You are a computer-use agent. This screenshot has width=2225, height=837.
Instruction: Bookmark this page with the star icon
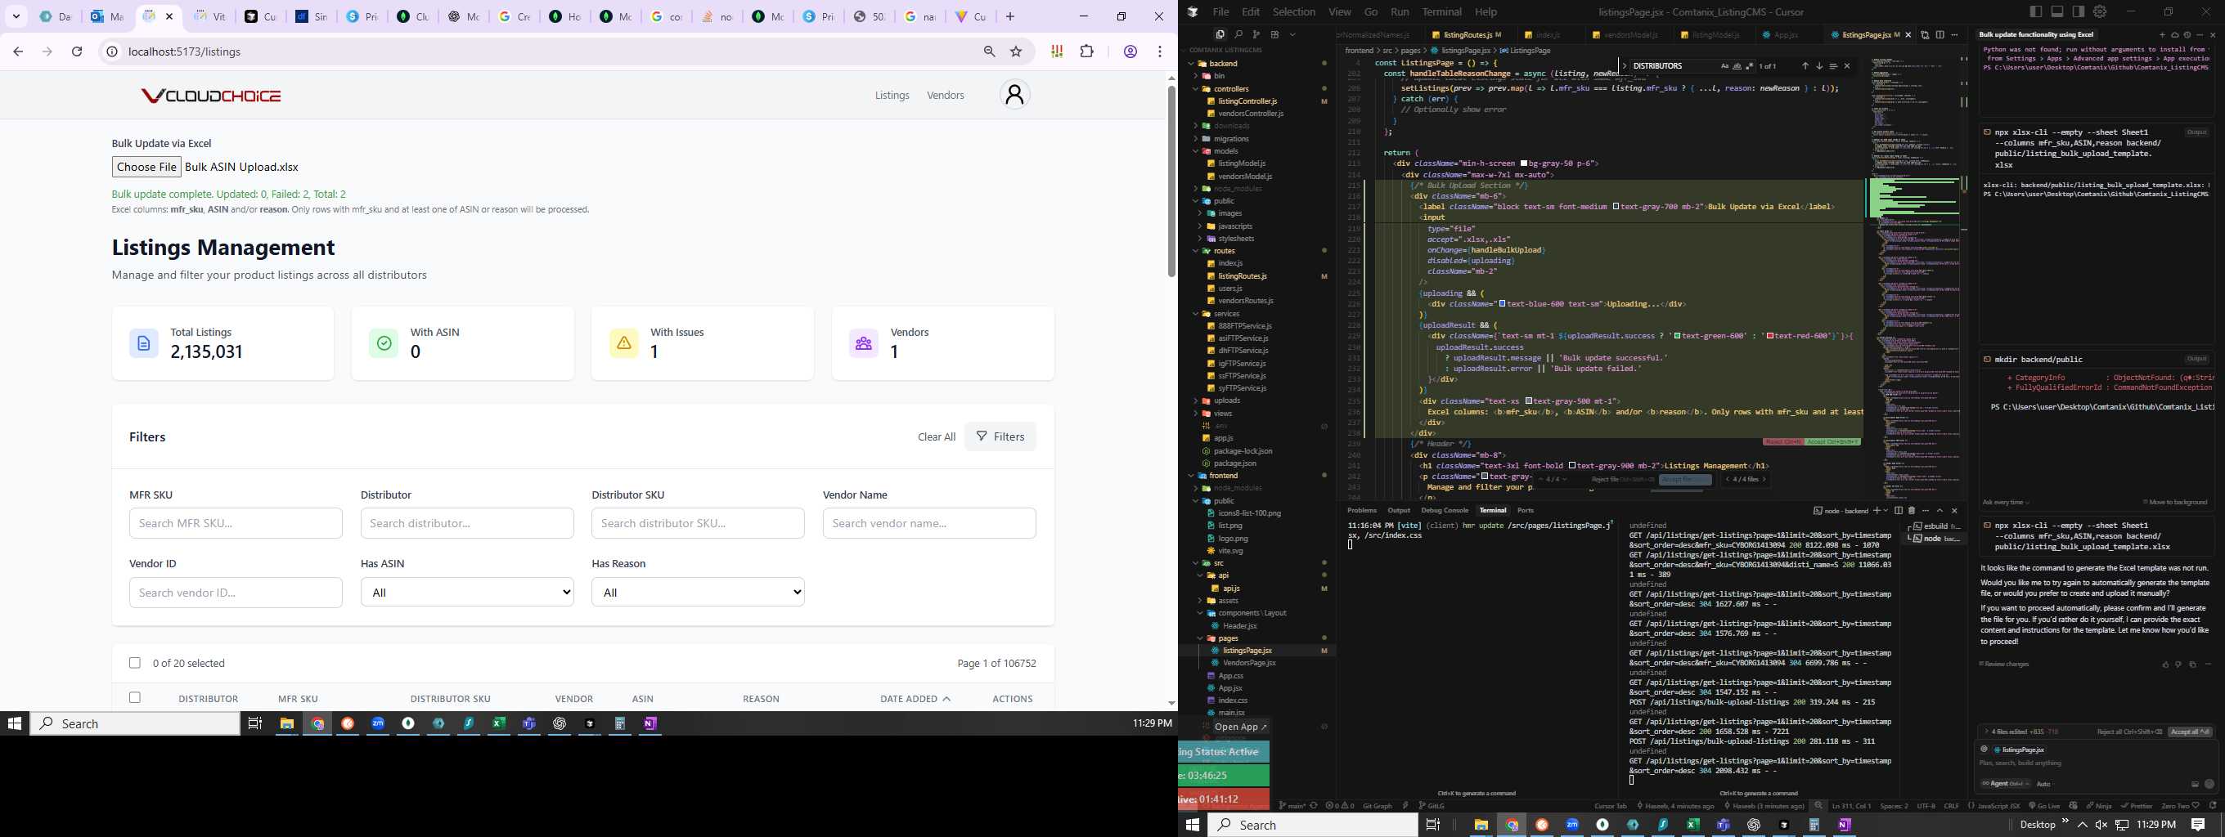pyautogui.click(x=1017, y=51)
